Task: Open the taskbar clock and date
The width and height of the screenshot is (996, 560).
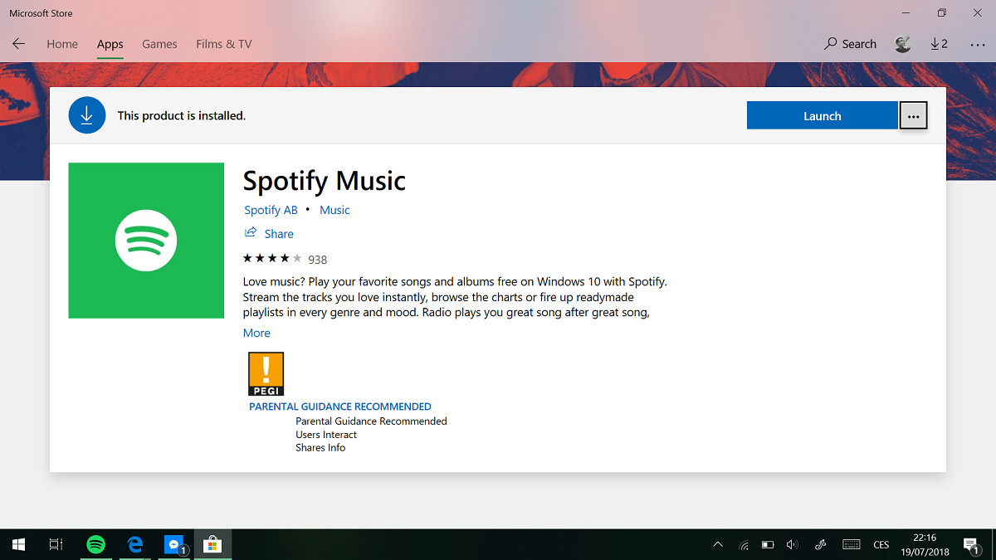Action: click(925, 544)
